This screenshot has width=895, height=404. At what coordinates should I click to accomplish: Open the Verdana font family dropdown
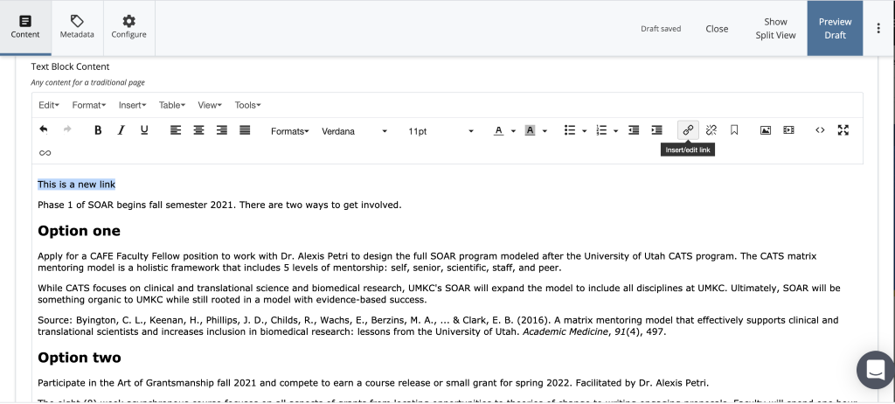pos(355,131)
